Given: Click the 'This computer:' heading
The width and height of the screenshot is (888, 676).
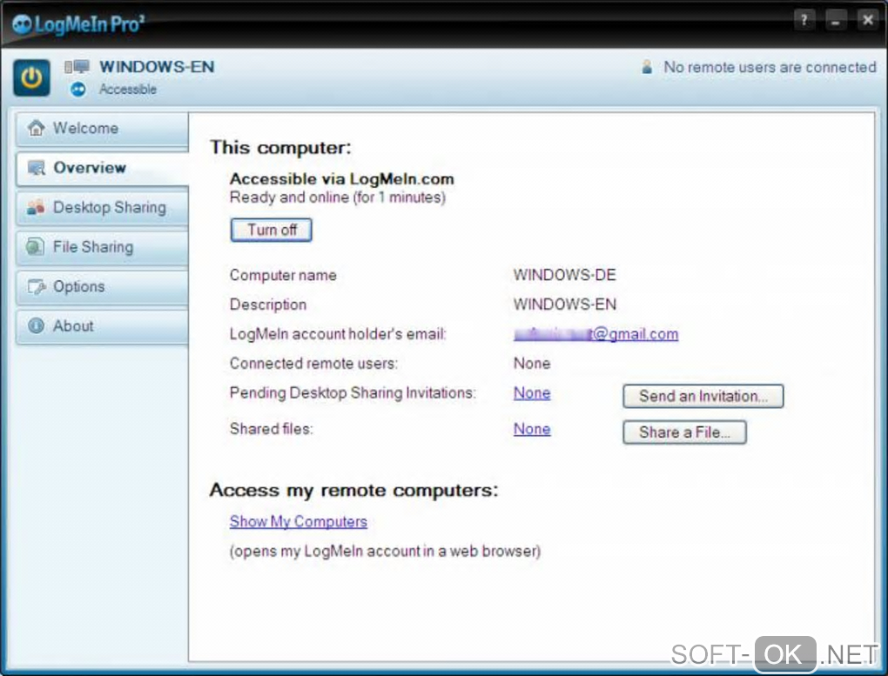Looking at the screenshot, I should click(281, 148).
